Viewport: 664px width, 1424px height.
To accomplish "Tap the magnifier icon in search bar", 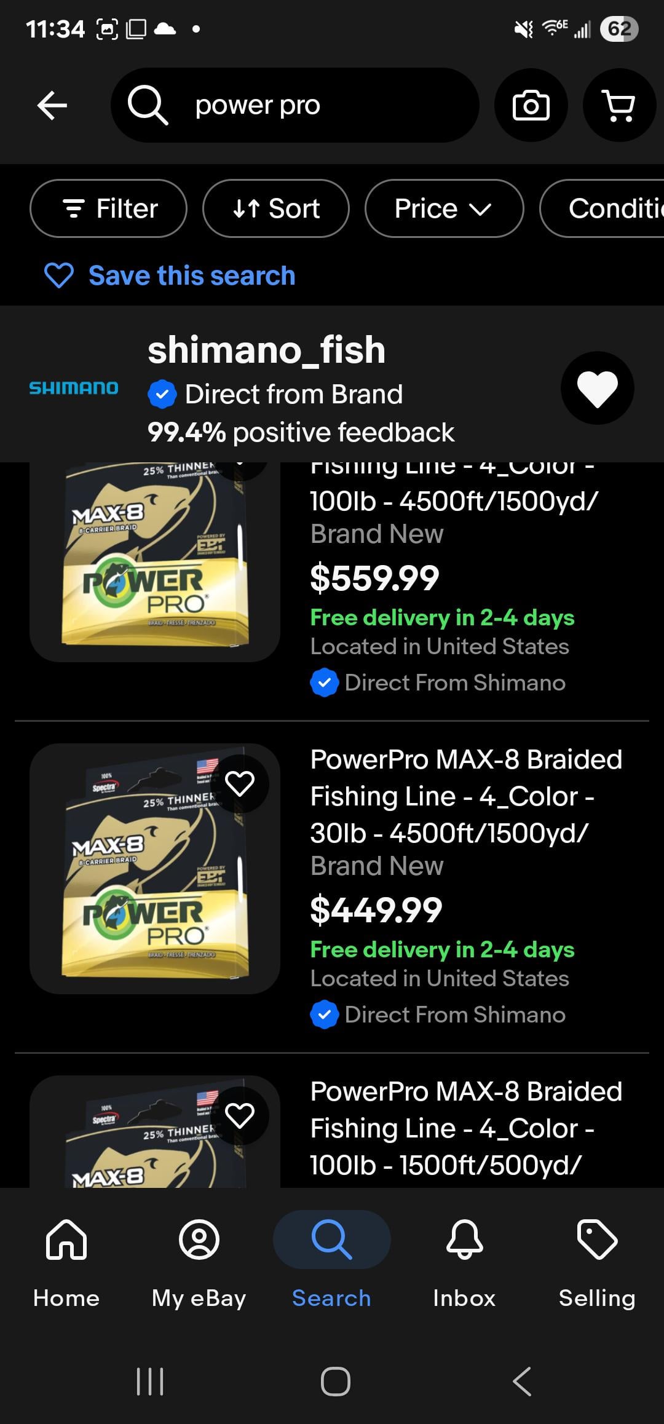I will (148, 105).
